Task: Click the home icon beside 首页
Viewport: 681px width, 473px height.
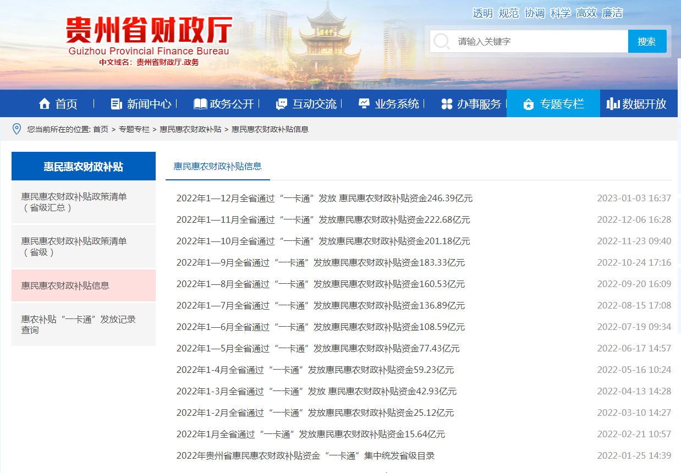Action: tap(45, 104)
